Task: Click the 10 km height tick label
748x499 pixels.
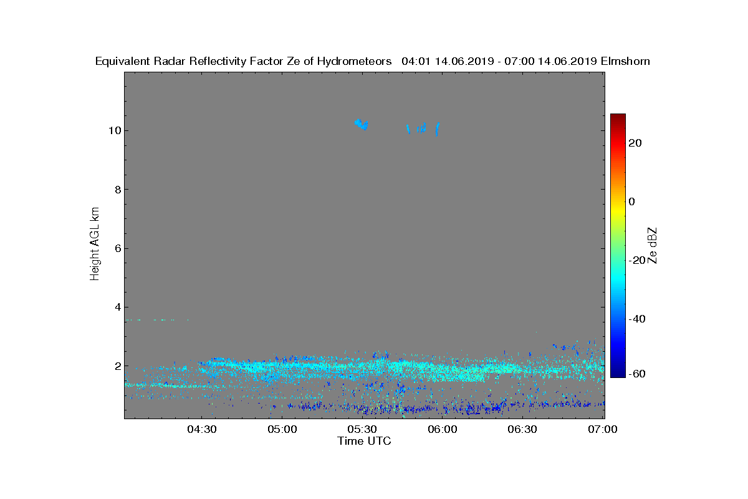Action: point(113,130)
